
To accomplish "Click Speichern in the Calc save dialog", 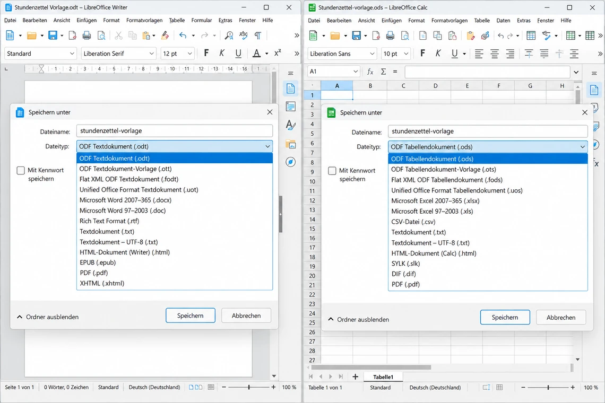I will pos(505,318).
